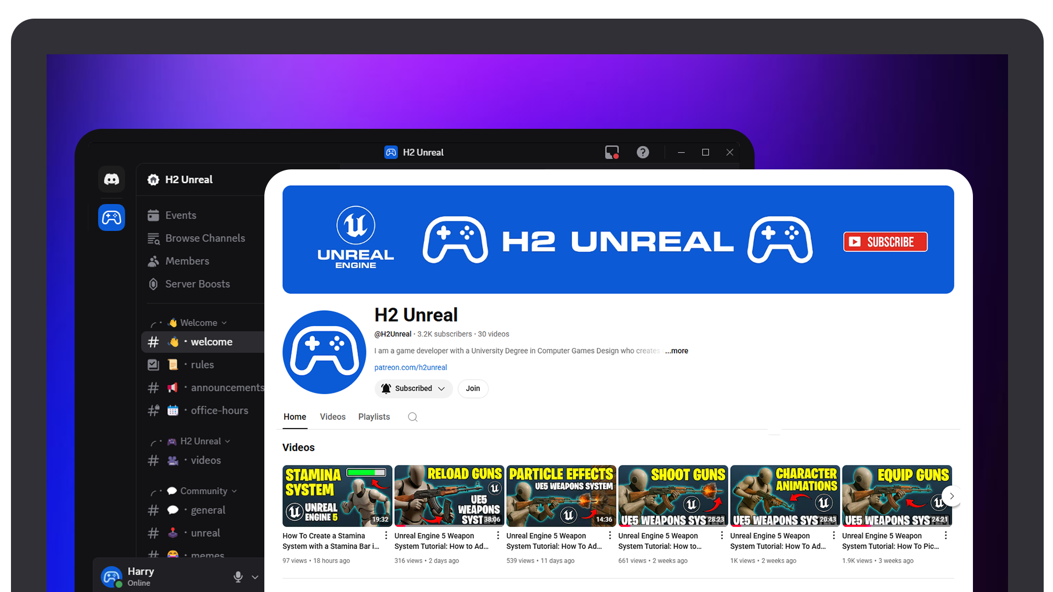This screenshot has height=592, width=1053.
Task: Switch to the Playlists tab
Action: coord(374,417)
